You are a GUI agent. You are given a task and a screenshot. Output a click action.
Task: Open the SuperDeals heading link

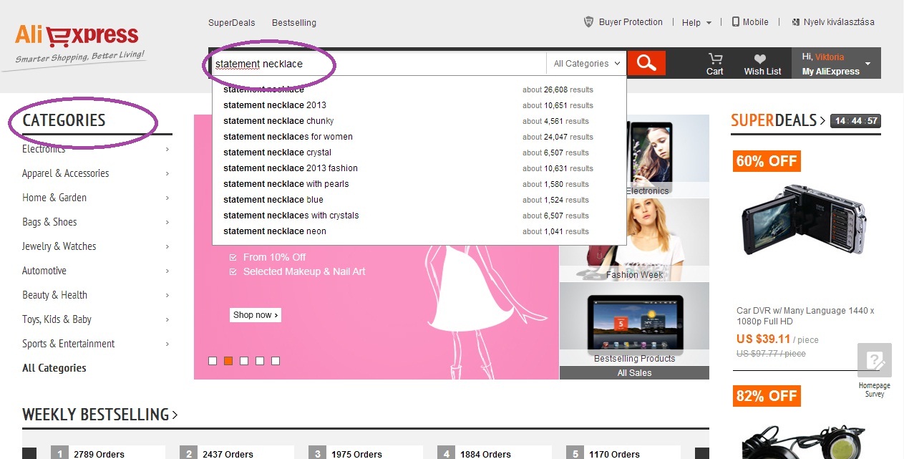[778, 120]
